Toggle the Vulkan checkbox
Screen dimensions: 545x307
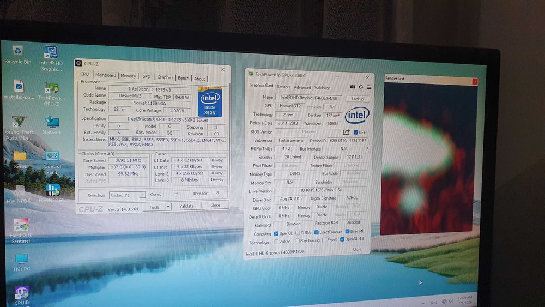tap(276, 242)
